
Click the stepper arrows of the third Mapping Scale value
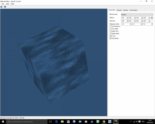(x=152, y=24)
